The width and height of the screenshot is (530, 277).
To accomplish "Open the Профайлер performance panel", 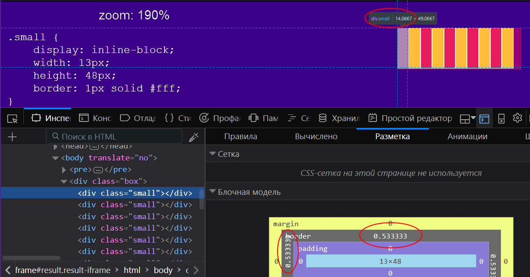I will (x=220, y=118).
